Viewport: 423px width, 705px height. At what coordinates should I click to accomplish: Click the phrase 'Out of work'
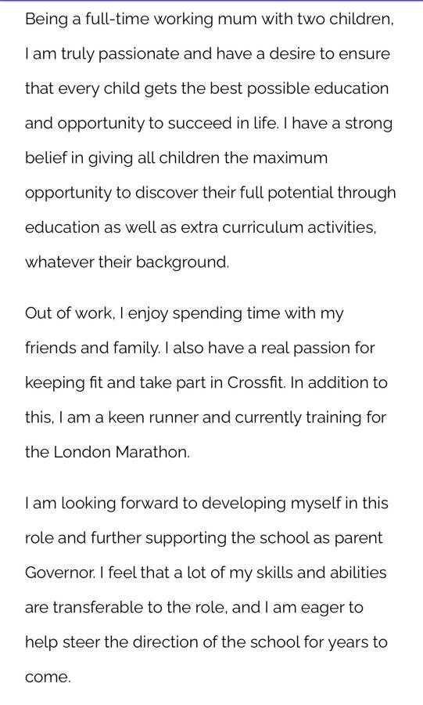(x=68, y=313)
